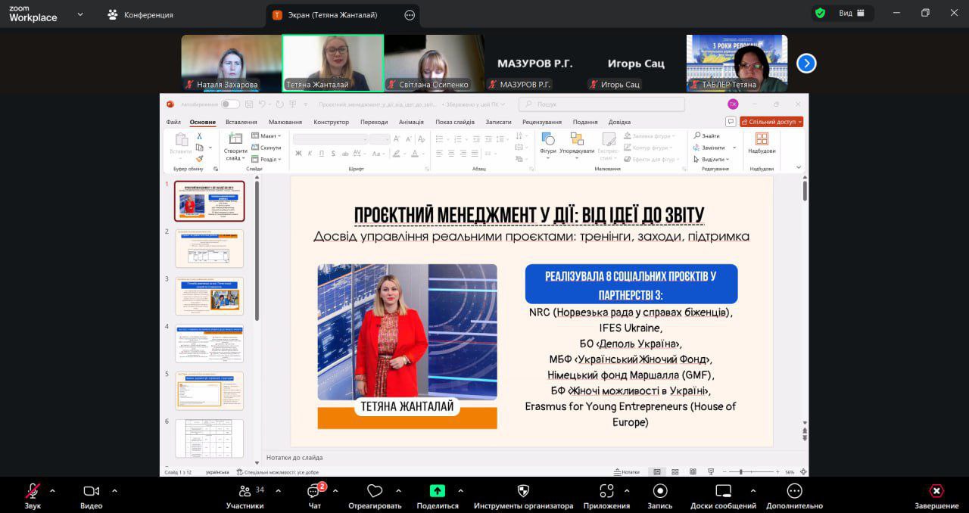Select slide 3 thumbnail in the panel

click(x=210, y=296)
